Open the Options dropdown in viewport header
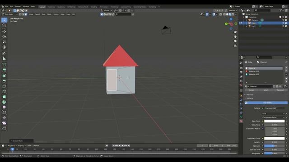This screenshot has width=289, height=162. click(x=233, y=10)
